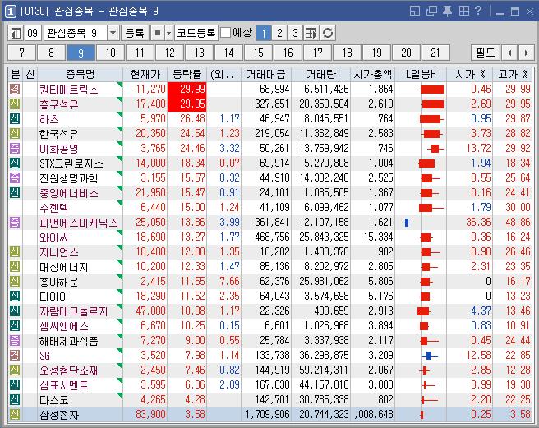The width and height of the screenshot is (539, 428).
Task: Click the 신 badge icon for 자람테크놀로지
Action: pos(15,311)
